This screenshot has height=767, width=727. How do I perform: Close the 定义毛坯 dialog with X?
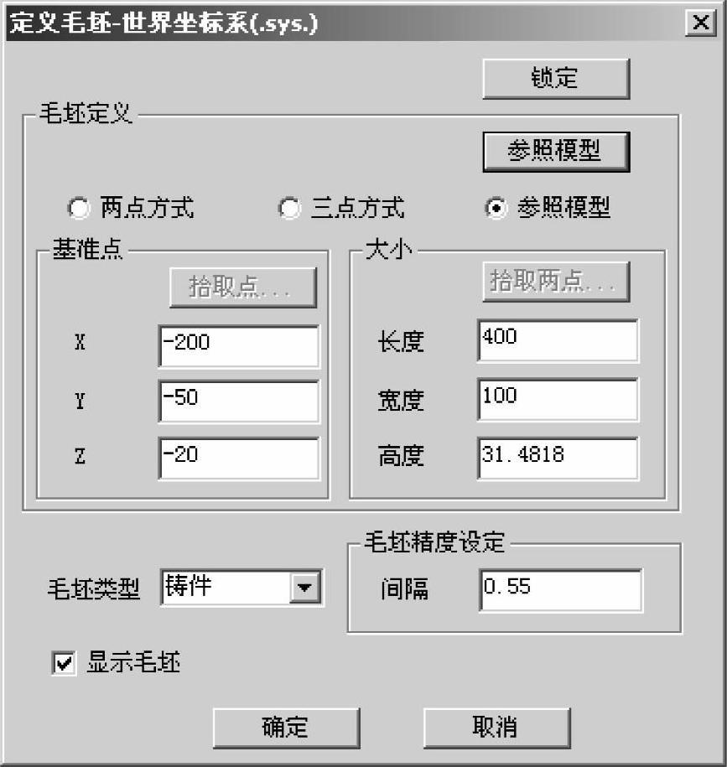(700, 23)
